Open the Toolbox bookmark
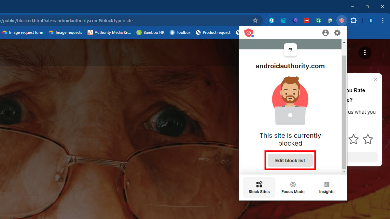This screenshot has height=219, width=390. click(x=180, y=32)
